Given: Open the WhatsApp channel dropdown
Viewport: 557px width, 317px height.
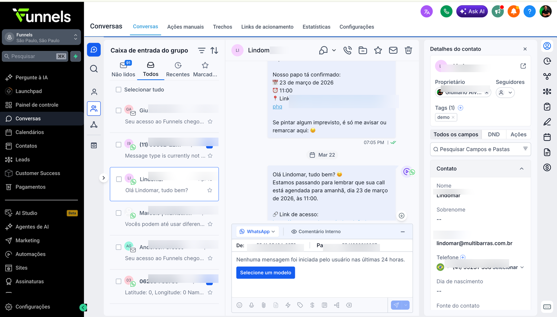Looking at the screenshot, I should coord(257,231).
